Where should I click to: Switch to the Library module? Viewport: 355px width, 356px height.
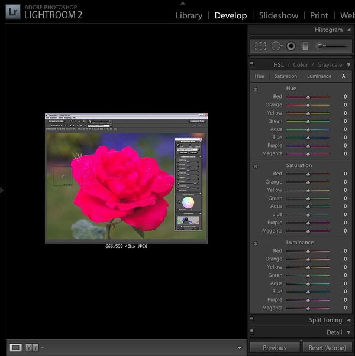[189, 15]
